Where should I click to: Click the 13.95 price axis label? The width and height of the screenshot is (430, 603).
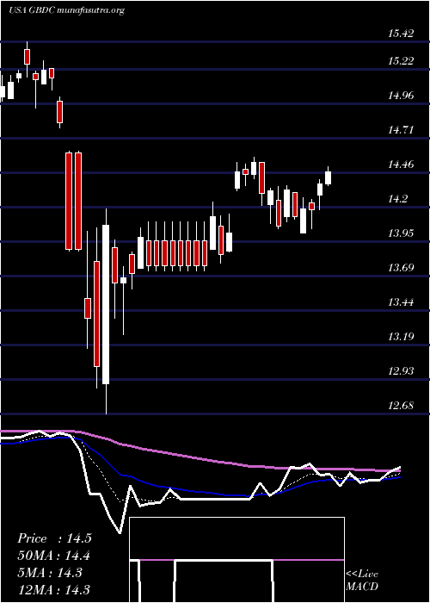click(x=401, y=233)
